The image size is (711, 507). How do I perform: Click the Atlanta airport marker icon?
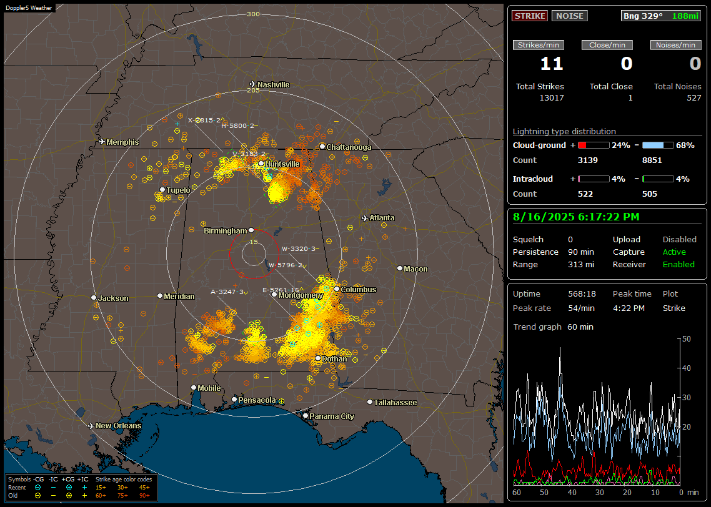pos(365,218)
